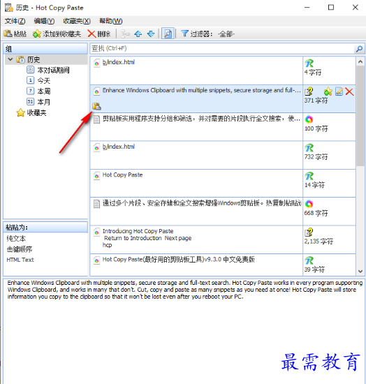Choose HTML Text paste-as option
Viewport: 366px width, 384px height.
(x=20, y=260)
